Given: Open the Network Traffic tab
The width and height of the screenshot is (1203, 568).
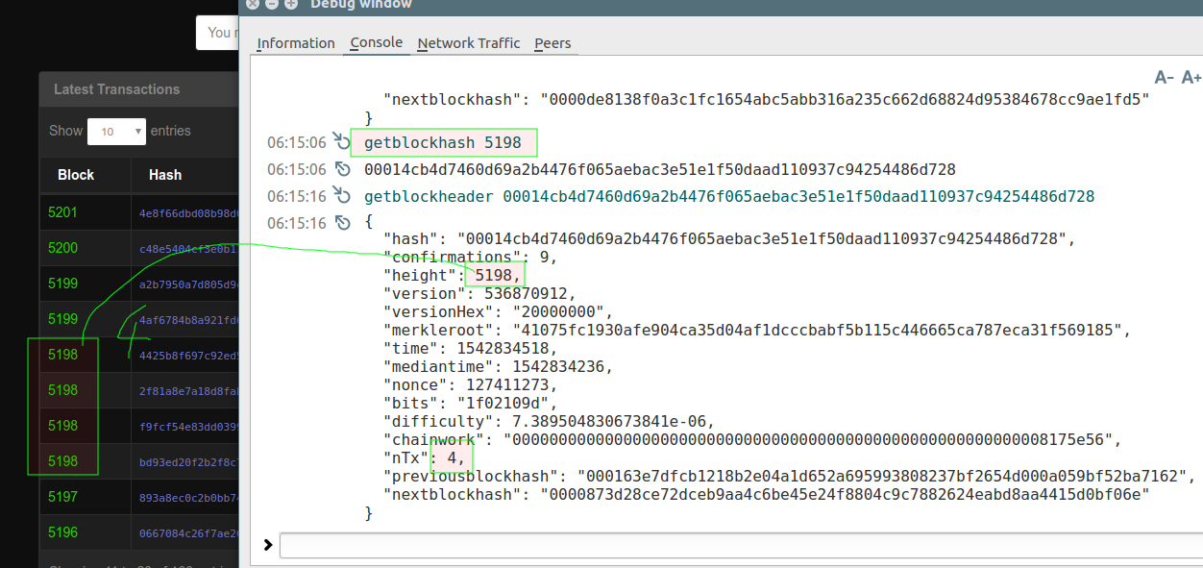Looking at the screenshot, I should click(x=469, y=43).
